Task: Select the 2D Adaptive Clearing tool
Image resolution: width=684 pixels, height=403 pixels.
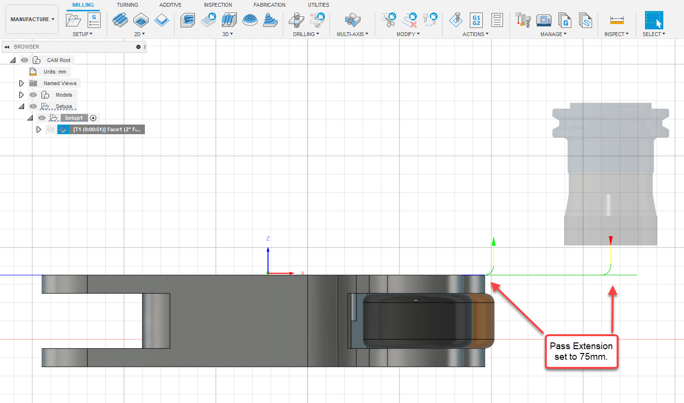Action: tap(120, 20)
